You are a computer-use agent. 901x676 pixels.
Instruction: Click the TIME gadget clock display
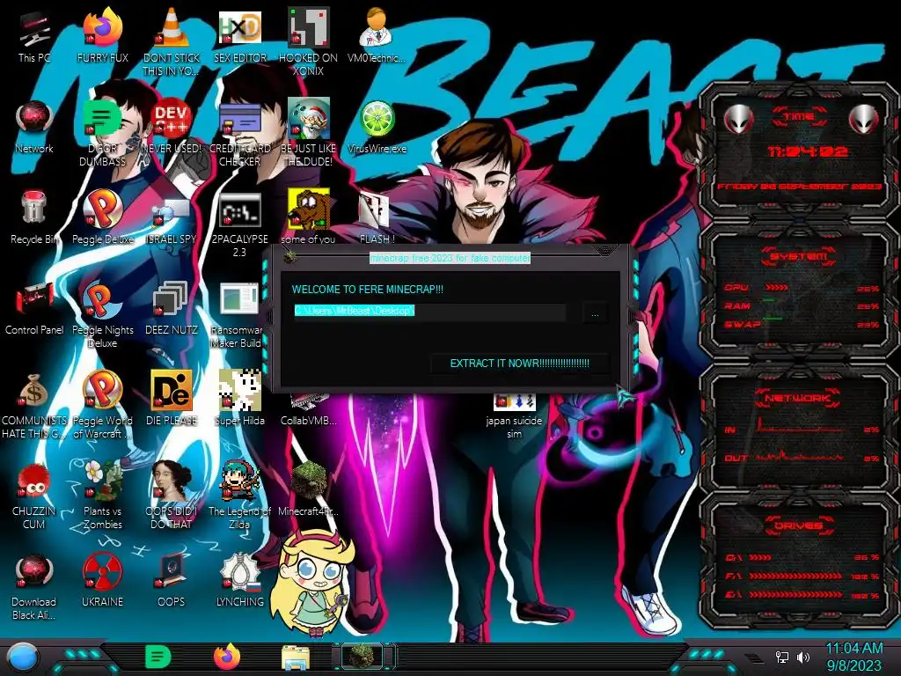(x=808, y=151)
